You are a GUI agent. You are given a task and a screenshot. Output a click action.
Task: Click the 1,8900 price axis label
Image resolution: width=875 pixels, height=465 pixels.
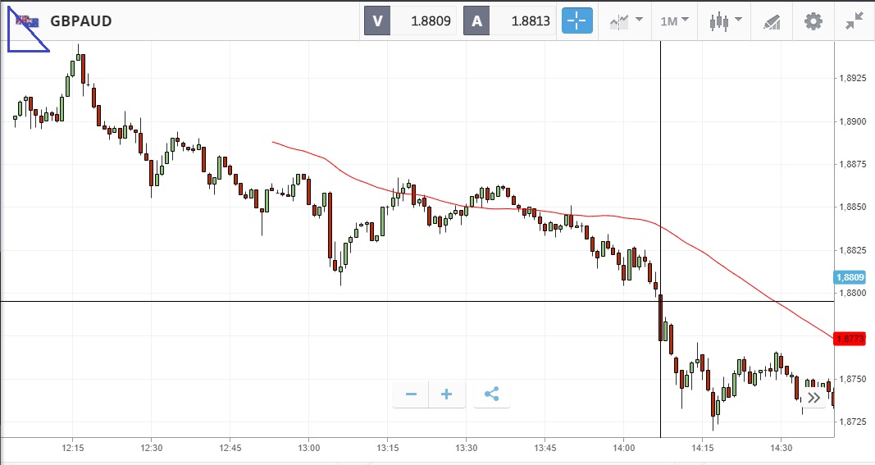pyautogui.click(x=851, y=121)
